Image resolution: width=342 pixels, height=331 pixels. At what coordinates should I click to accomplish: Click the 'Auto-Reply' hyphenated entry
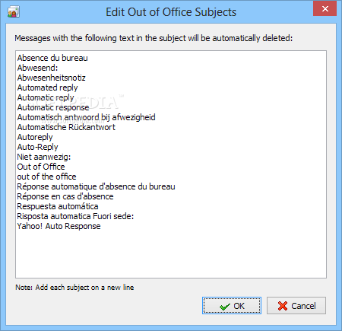click(x=37, y=147)
